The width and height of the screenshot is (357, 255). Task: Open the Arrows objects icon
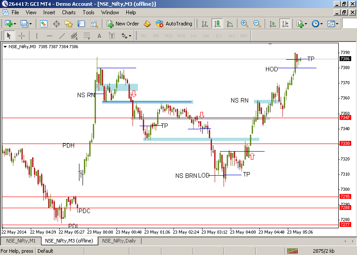point(125,36)
